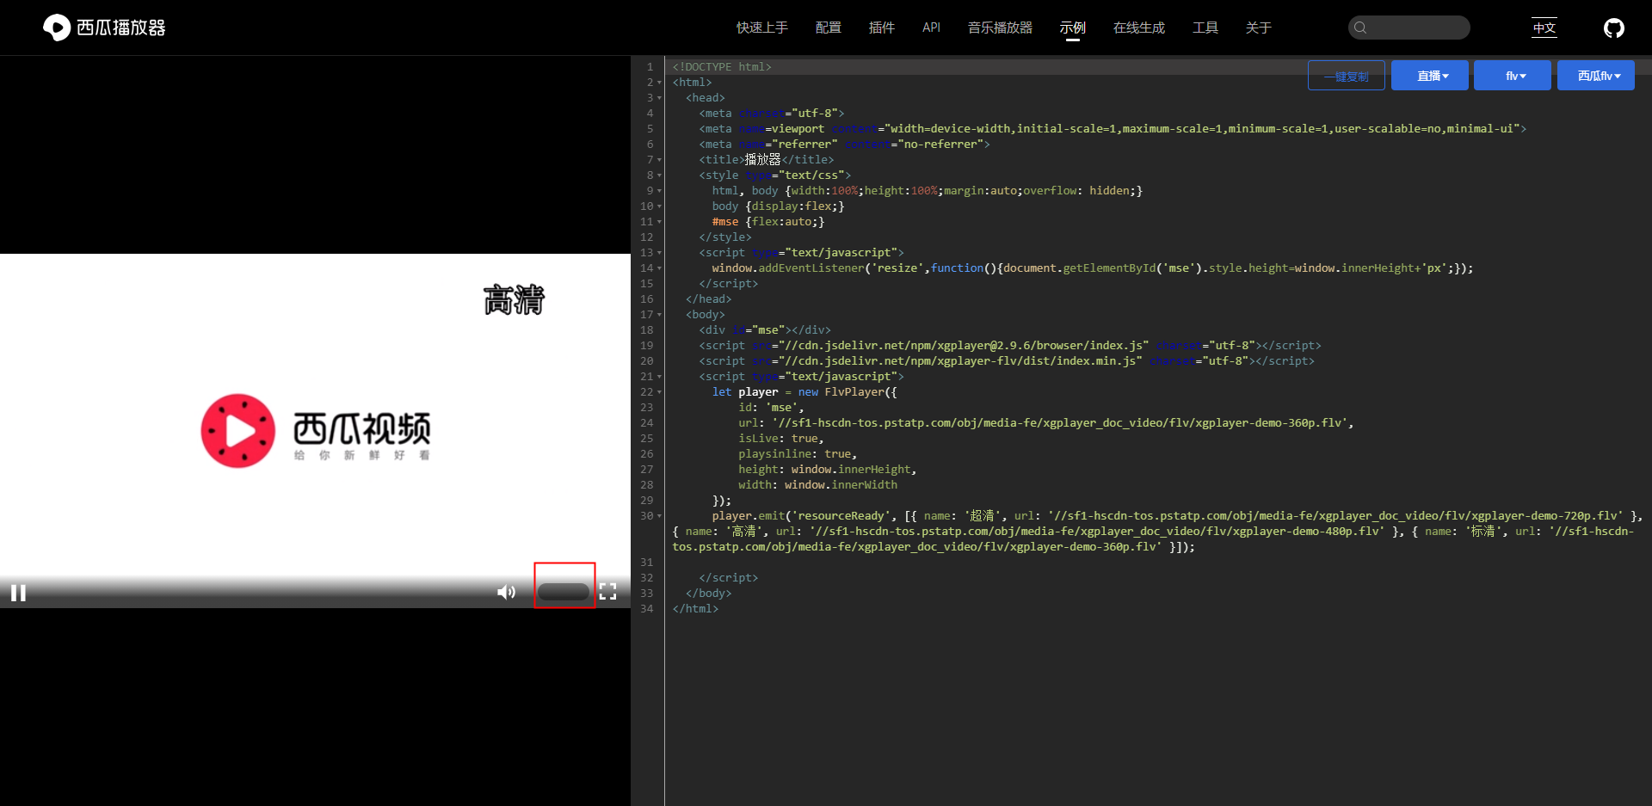Fold the player.emit call at line 30
1652x806 pixels.
660,516
